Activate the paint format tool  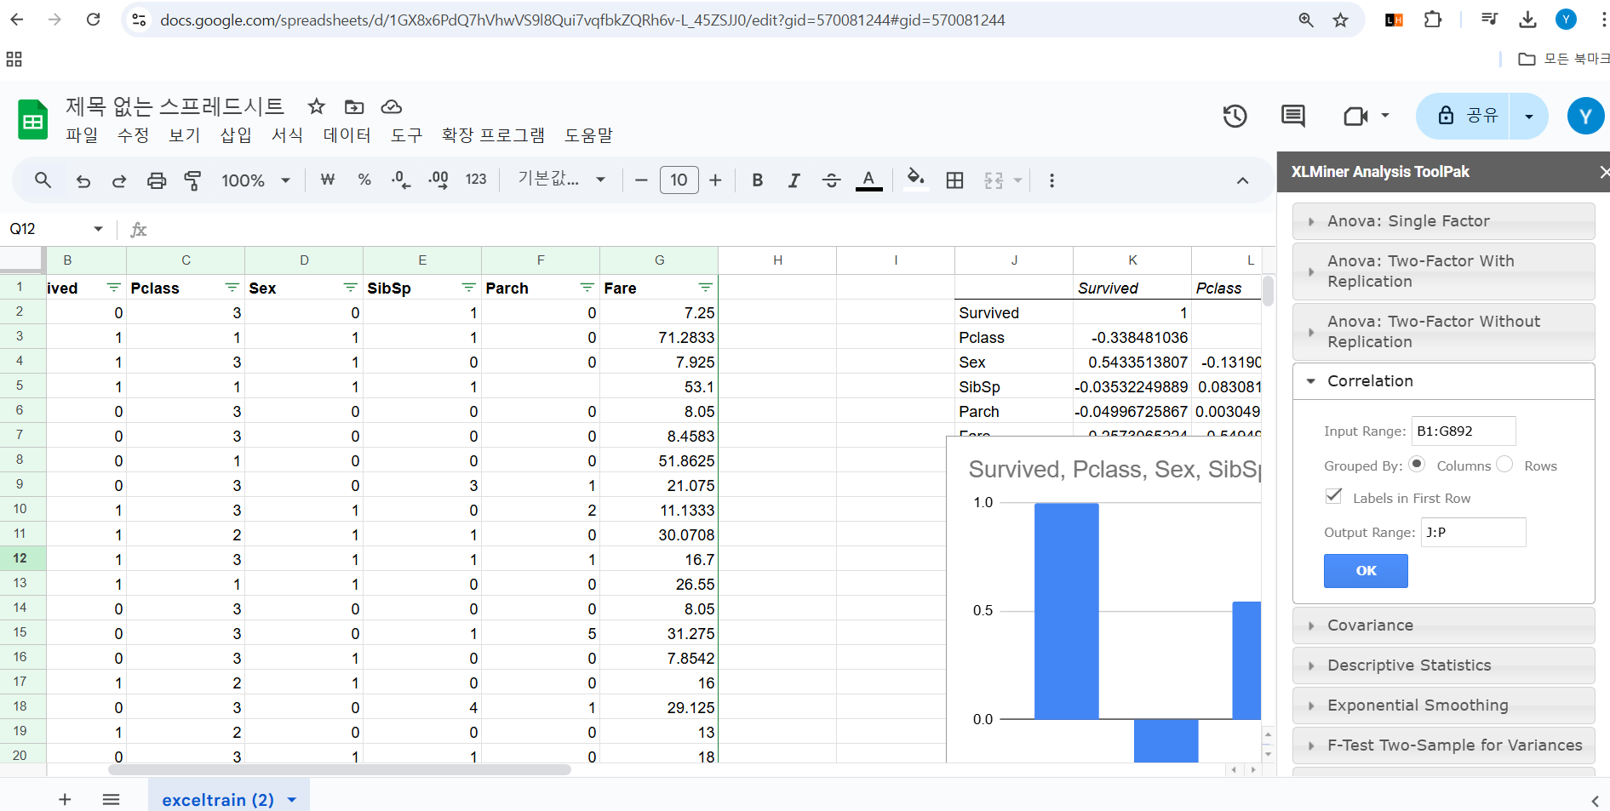tap(193, 180)
